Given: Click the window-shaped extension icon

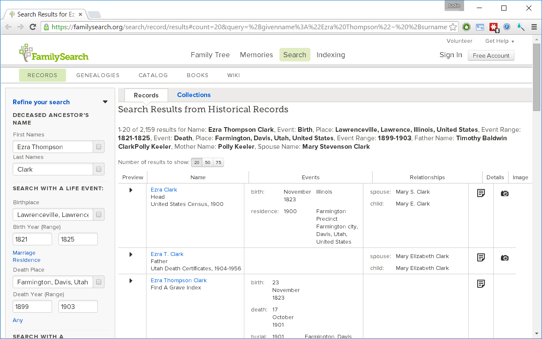Looking at the screenshot, I should coord(480,27).
